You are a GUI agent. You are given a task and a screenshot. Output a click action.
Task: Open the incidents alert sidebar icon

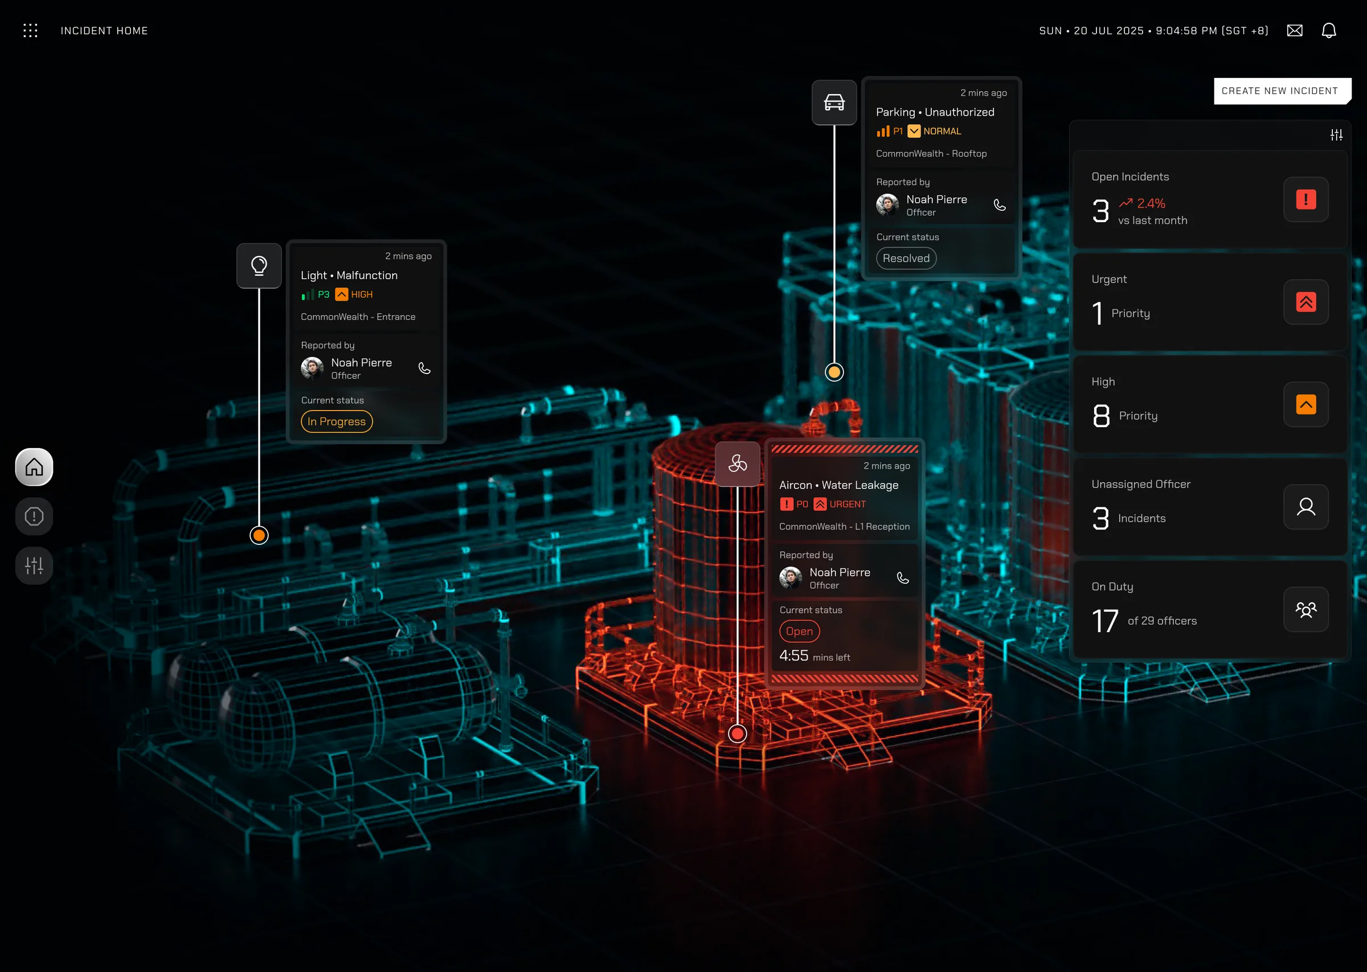click(34, 516)
